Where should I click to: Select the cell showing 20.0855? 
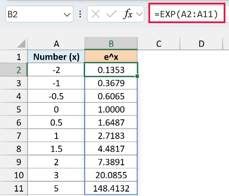pos(111,175)
